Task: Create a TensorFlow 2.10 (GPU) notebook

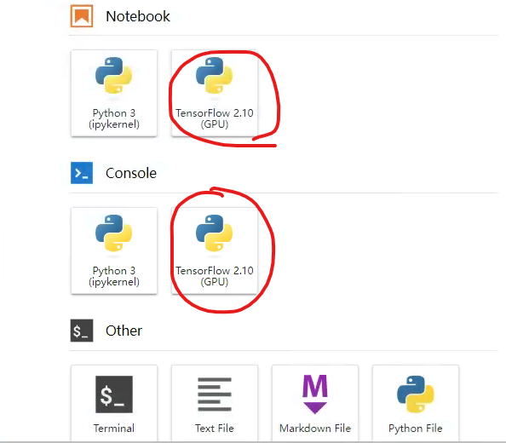Action: (x=215, y=93)
